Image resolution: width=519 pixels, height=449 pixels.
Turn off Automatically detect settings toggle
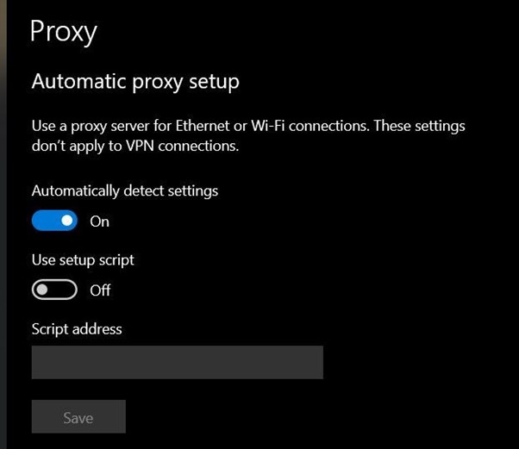coord(54,221)
